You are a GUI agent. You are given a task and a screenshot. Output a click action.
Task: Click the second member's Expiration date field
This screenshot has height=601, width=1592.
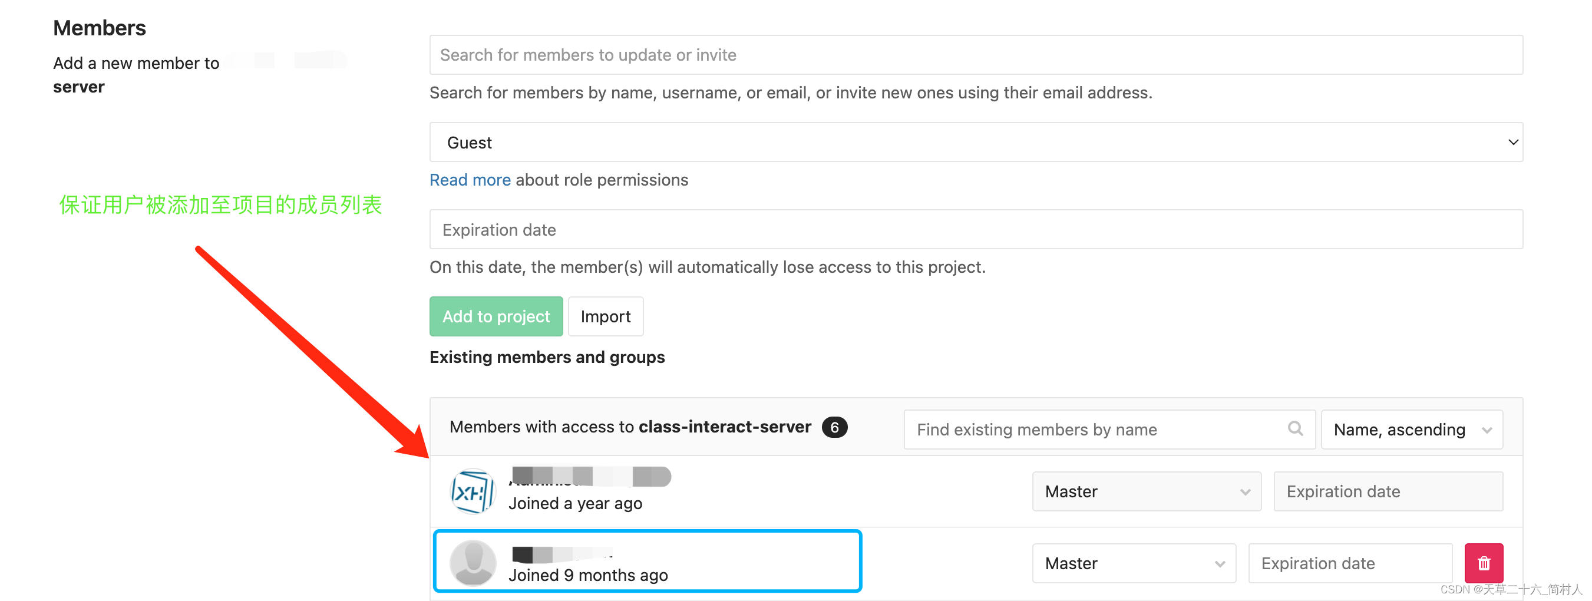click(1350, 563)
